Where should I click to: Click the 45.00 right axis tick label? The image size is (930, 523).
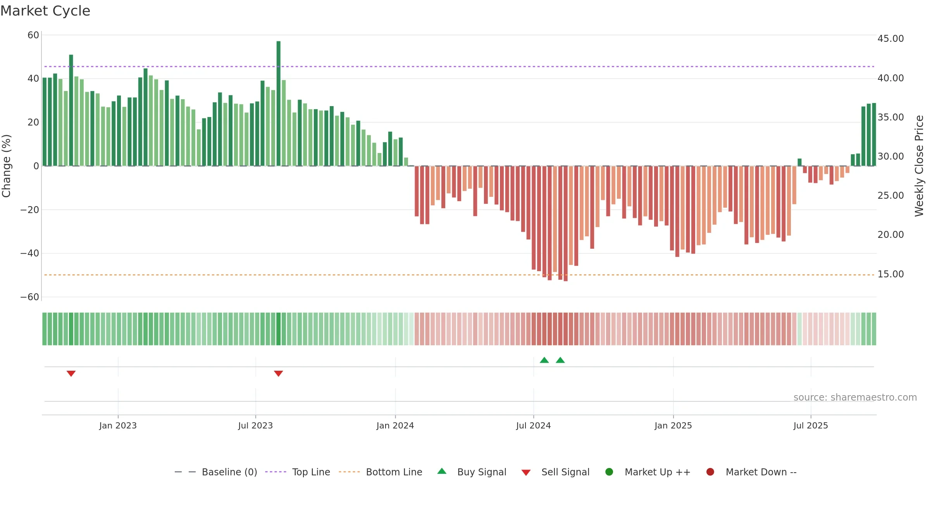(890, 39)
